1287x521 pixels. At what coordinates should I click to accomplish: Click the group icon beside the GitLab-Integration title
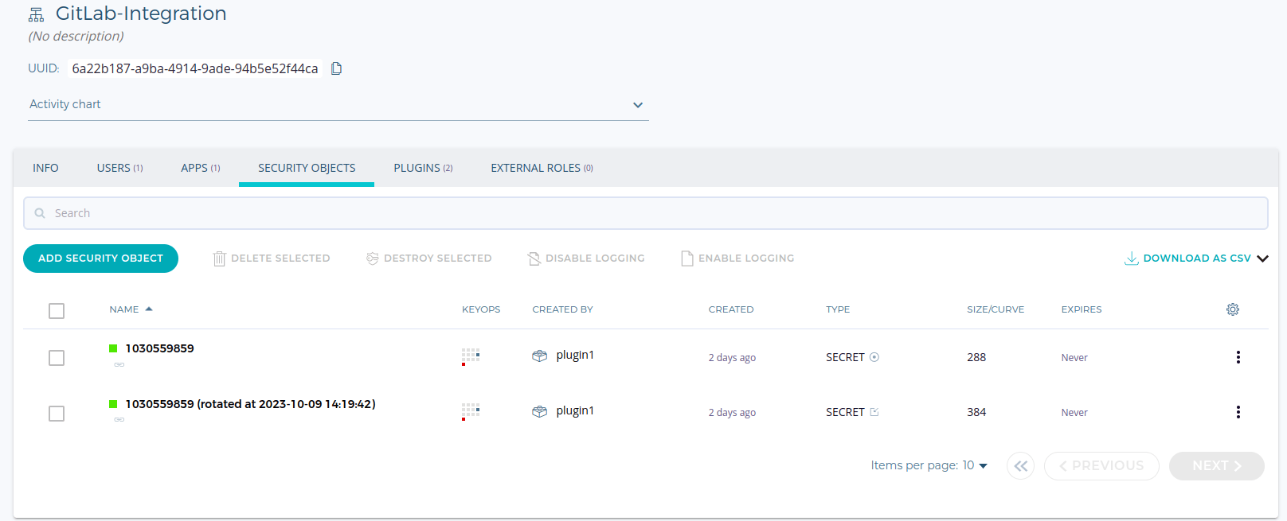[x=37, y=15]
